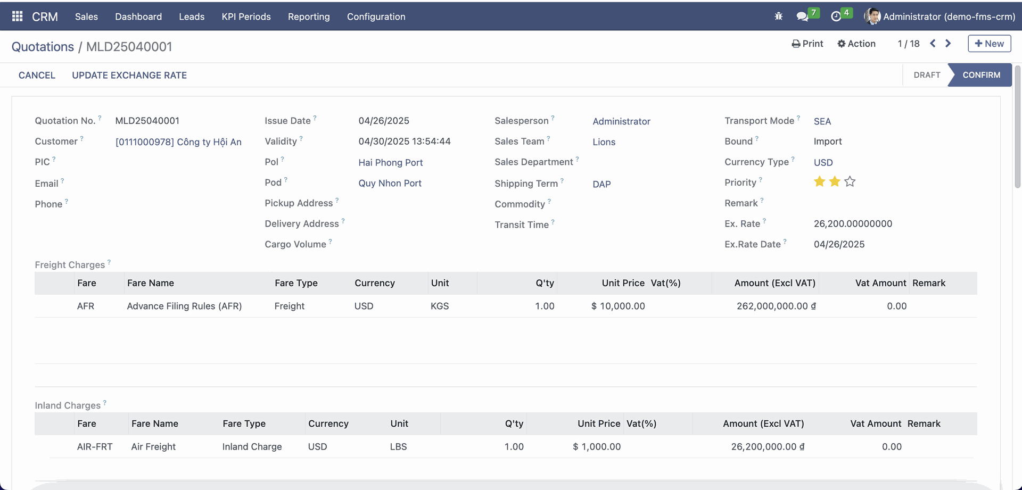
Task: Set priority to third star
Action: pyautogui.click(x=850, y=182)
